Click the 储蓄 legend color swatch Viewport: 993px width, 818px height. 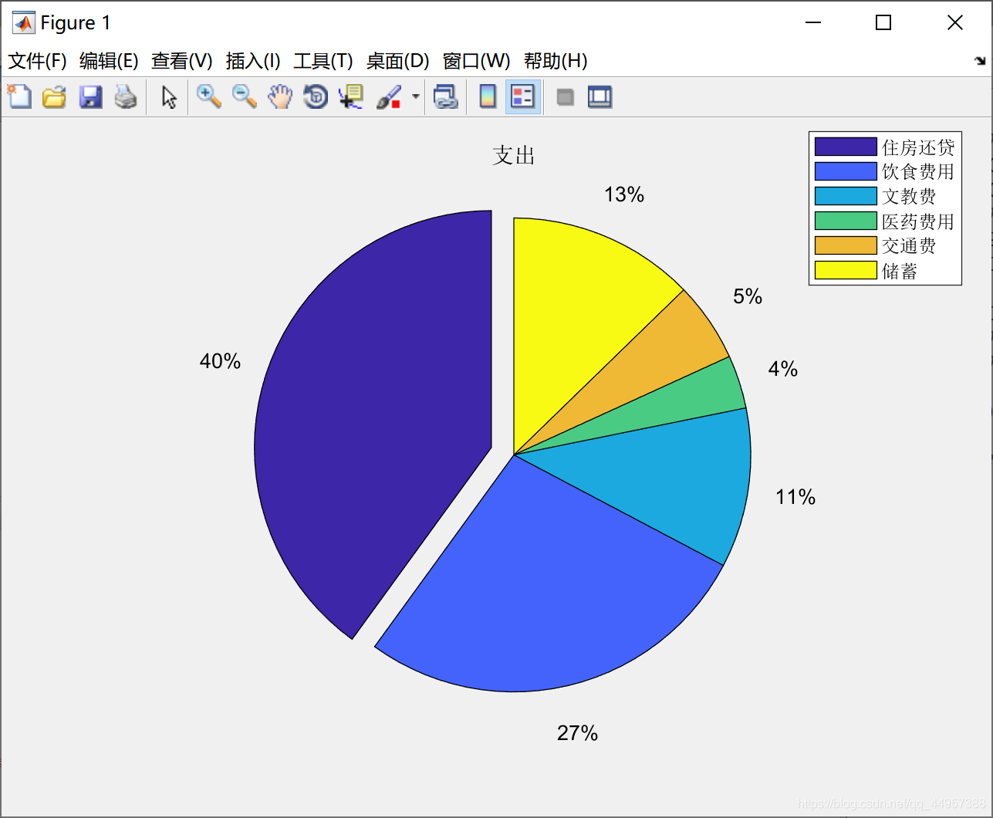(x=846, y=270)
